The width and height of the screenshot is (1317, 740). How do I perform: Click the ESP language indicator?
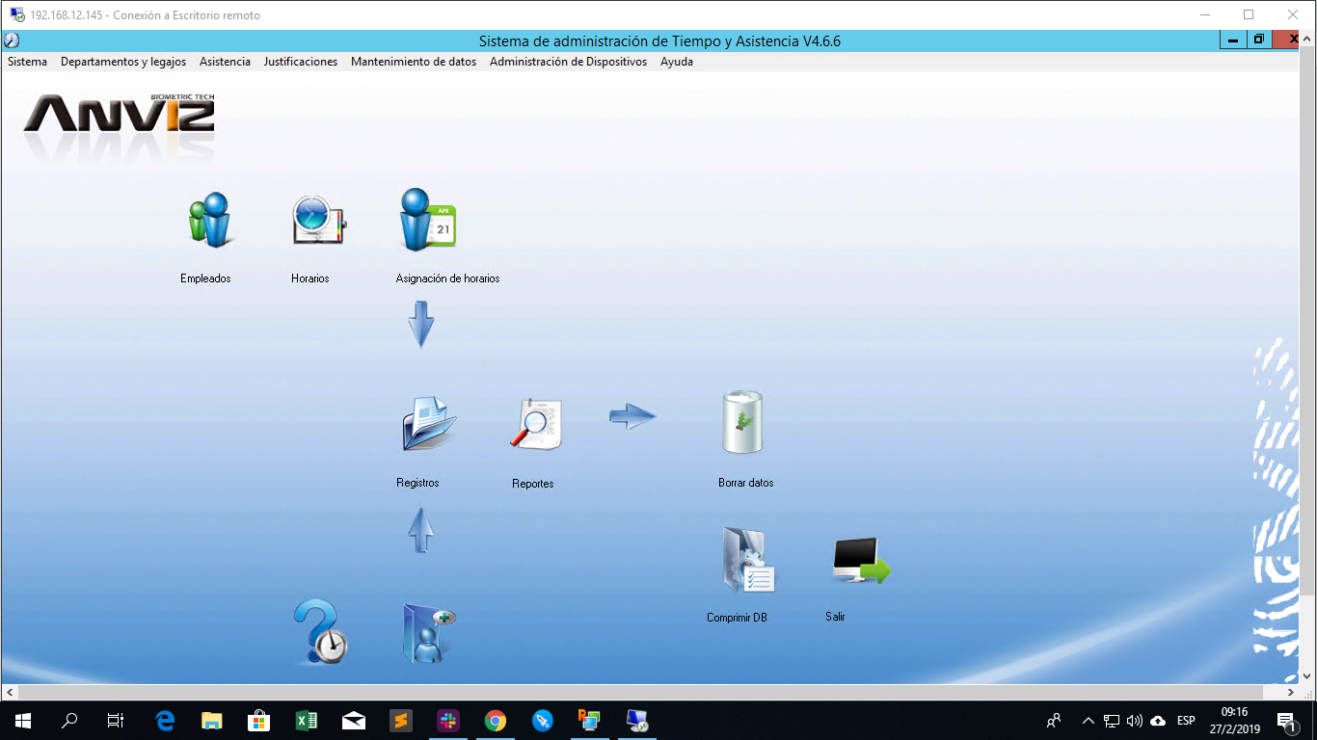tap(1186, 721)
